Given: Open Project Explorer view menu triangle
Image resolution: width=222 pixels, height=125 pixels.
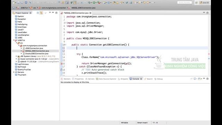Looking at the screenshot, I should (50, 12).
